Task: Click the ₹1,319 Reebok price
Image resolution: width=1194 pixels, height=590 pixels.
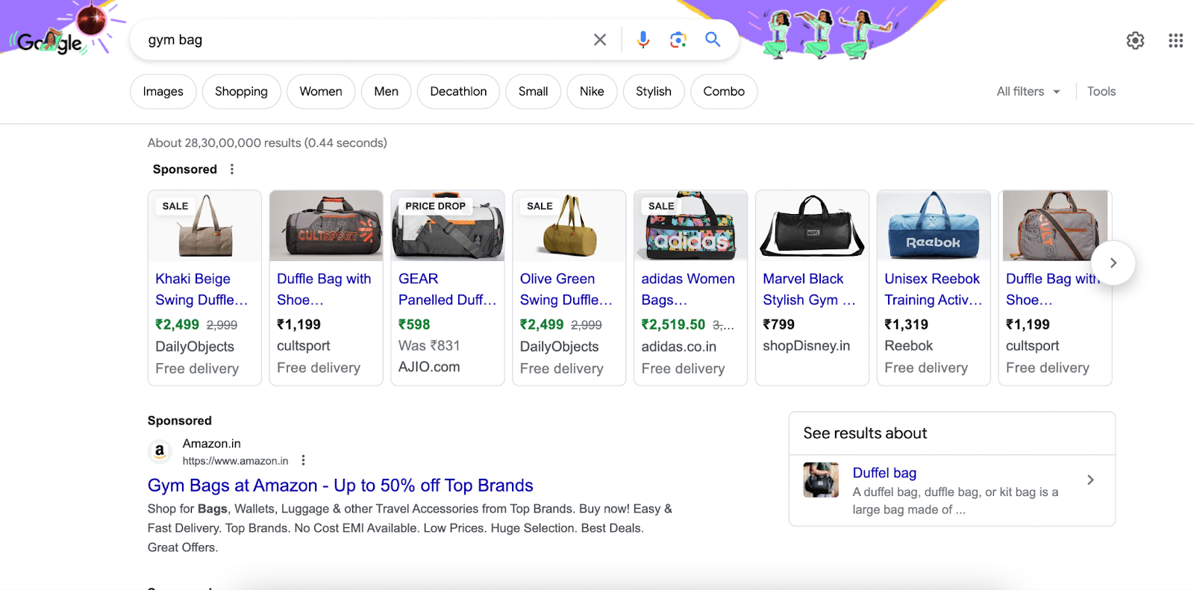Action: (906, 324)
